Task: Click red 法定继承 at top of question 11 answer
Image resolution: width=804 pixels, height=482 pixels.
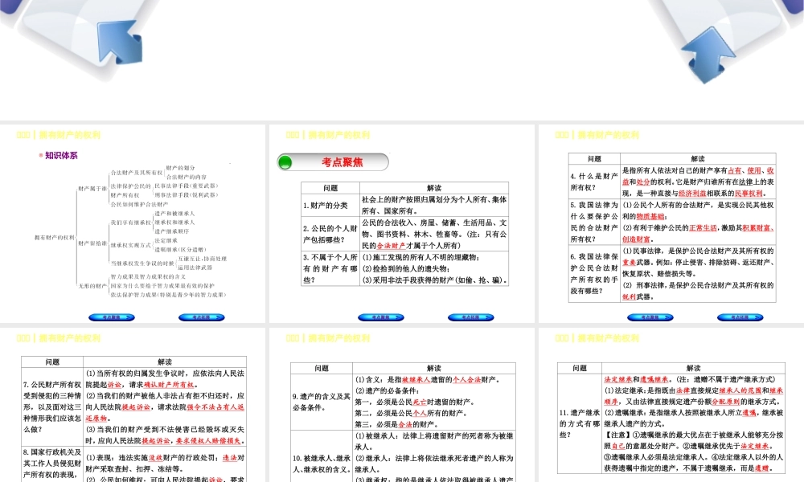Action: tap(617, 379)
